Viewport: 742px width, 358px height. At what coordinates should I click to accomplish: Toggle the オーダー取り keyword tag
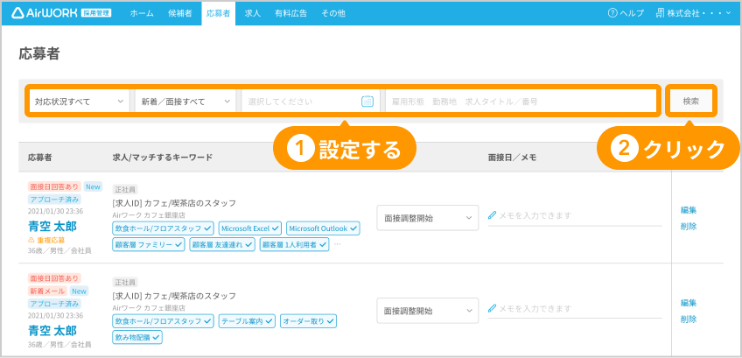[x=308, y=321]
